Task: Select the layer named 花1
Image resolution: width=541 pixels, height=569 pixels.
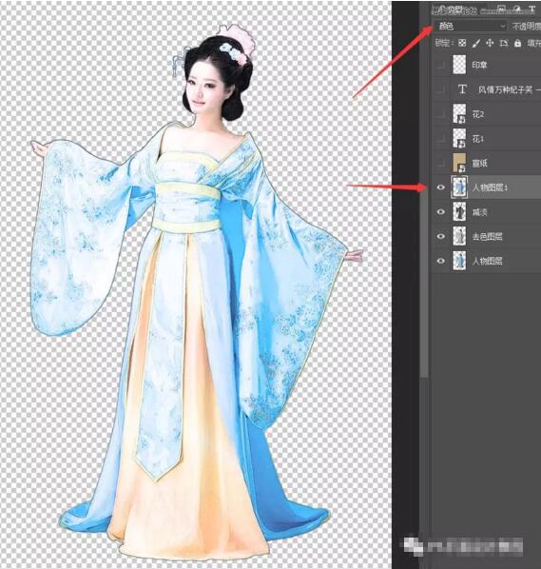Action: tap(477, 139)
